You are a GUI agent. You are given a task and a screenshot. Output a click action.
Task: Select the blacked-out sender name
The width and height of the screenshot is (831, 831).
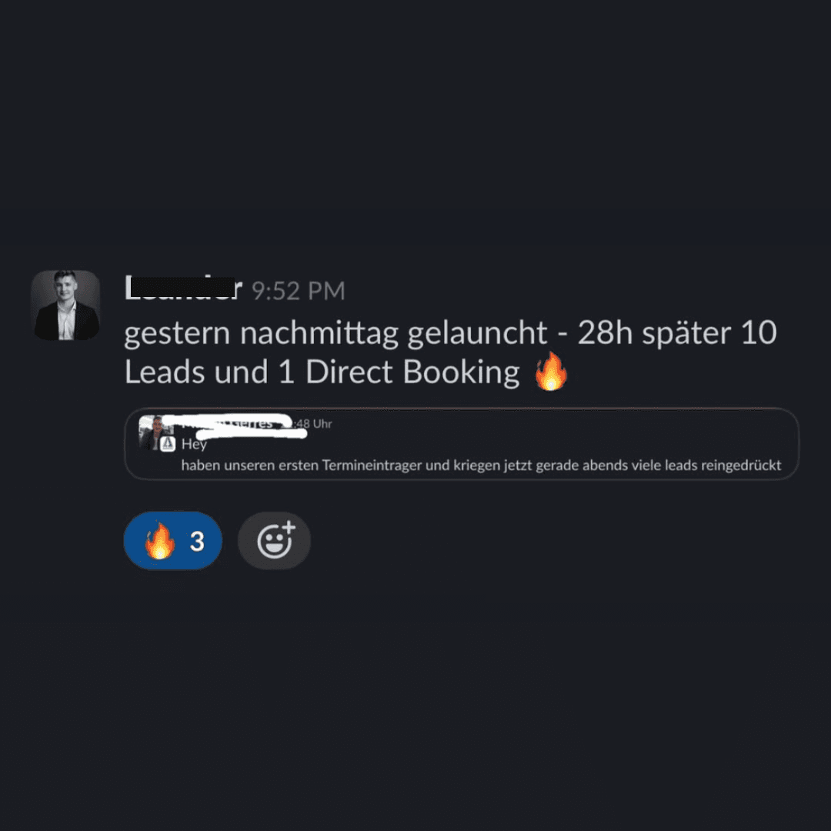[183, 289]
